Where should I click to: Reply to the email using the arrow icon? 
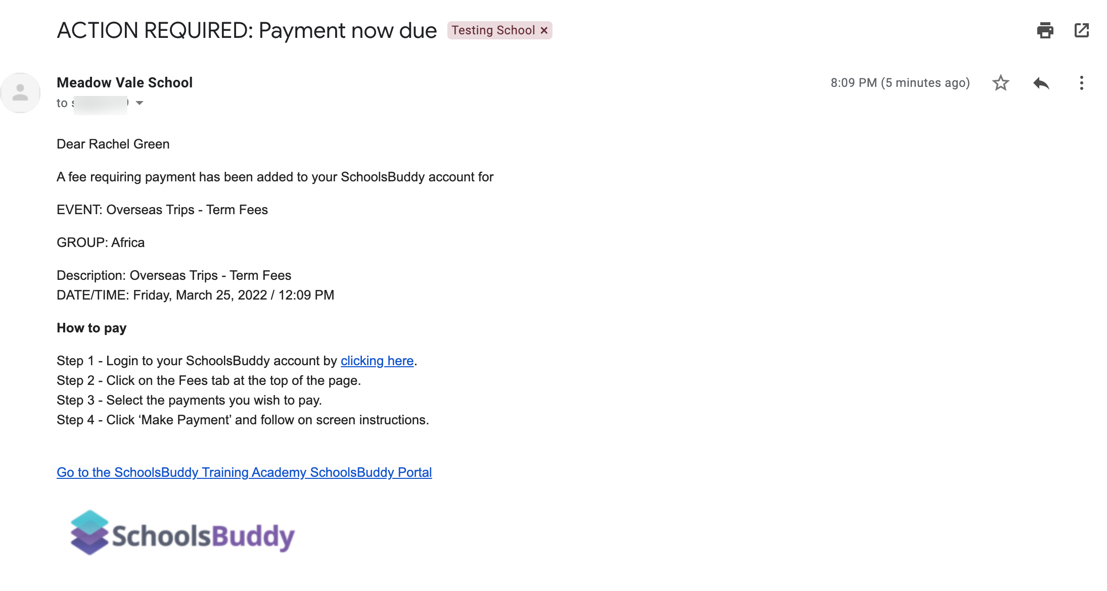1041,83
